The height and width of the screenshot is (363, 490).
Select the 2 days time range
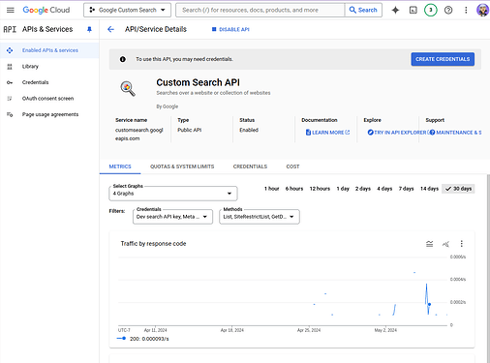pyautogui.click(x=363, y=189)
